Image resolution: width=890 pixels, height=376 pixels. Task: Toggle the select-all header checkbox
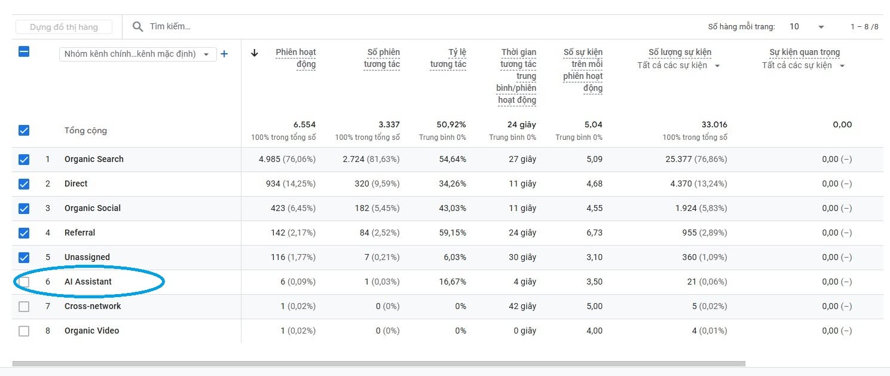click(24, 51)
